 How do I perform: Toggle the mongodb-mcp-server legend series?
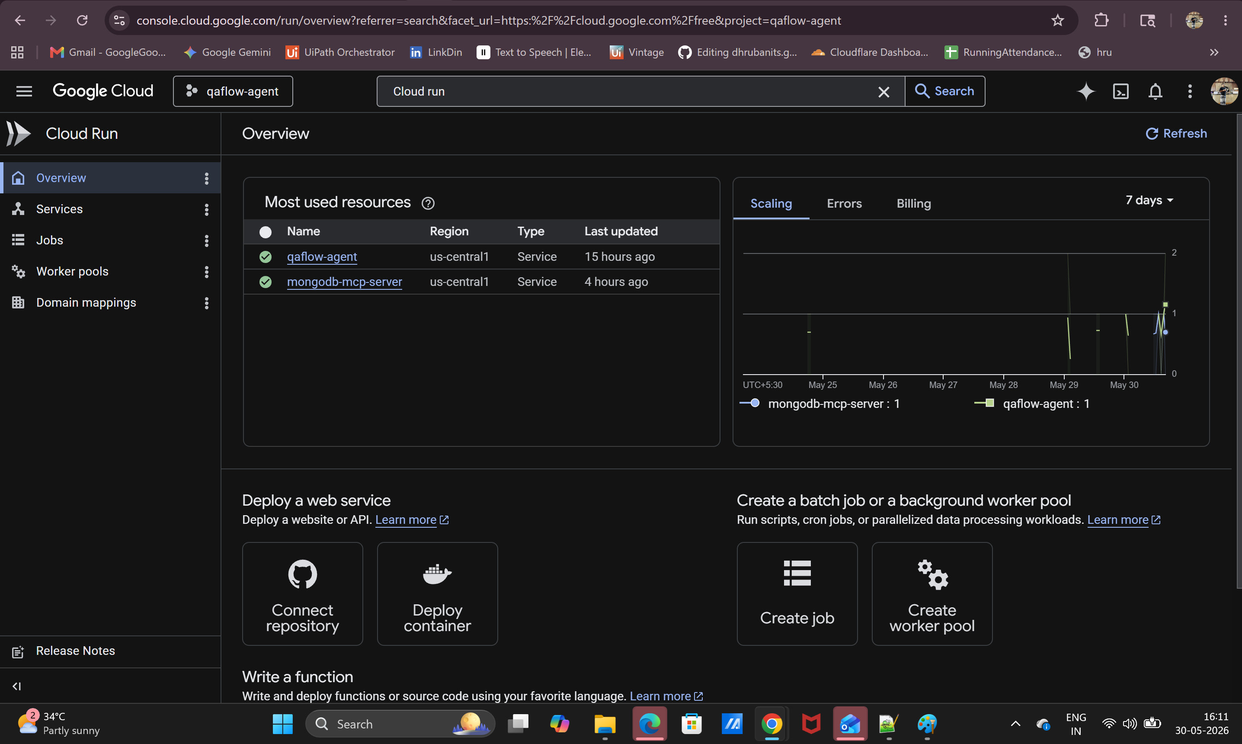click(819, 404)
